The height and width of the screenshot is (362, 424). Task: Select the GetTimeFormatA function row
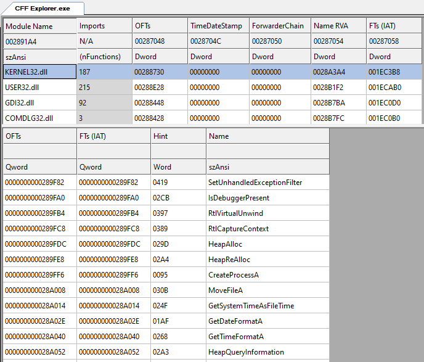click(x=166, y=336)
